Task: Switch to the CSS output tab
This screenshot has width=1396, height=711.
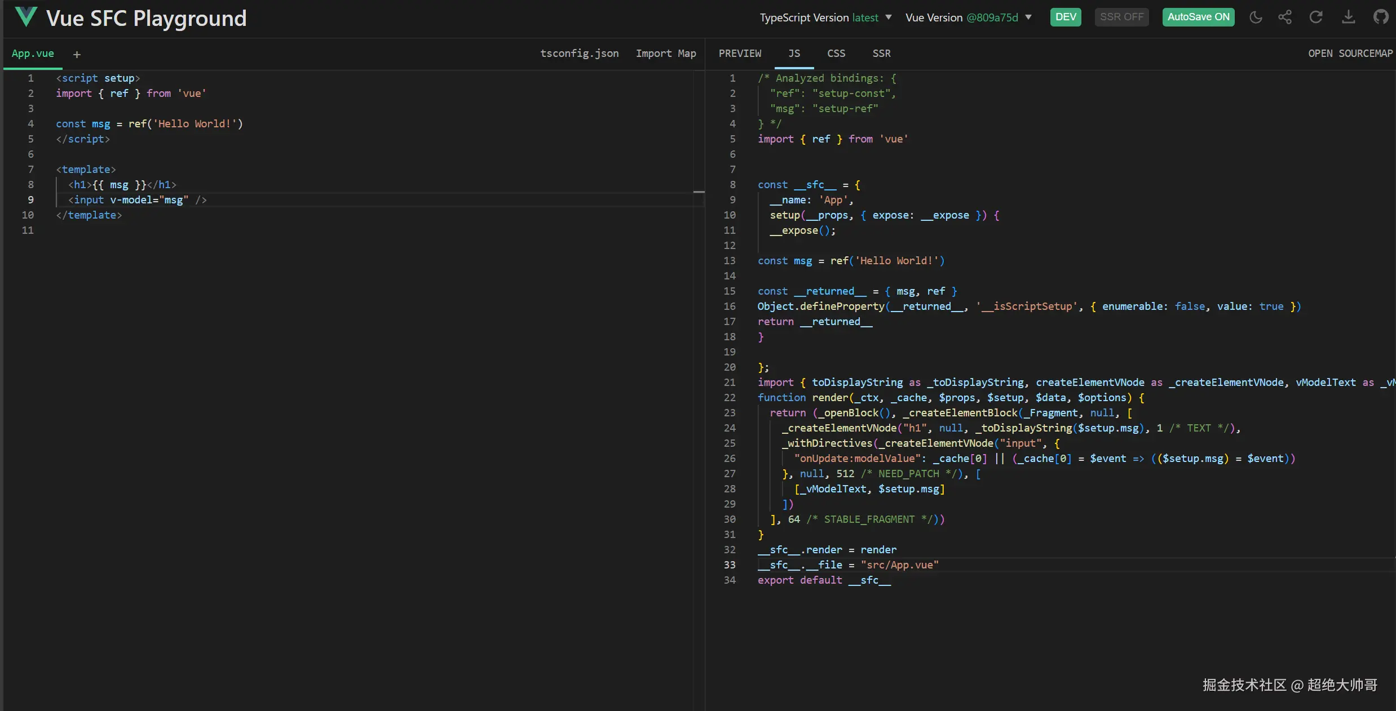Action: (836, 54)
